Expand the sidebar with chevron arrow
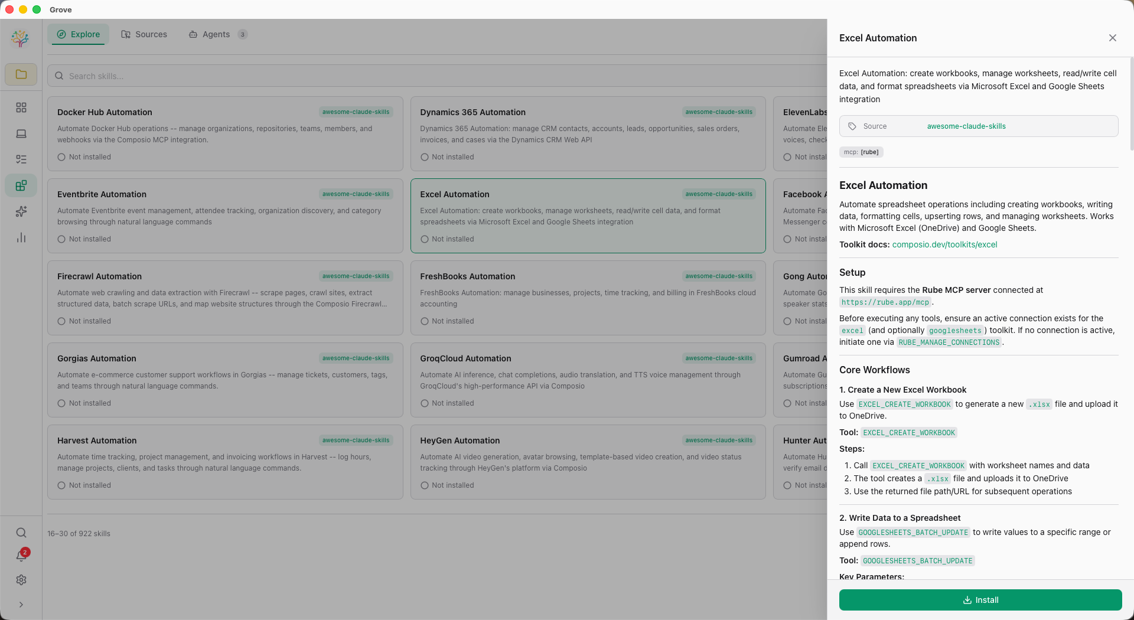Image resolution: width=1134 pixels, height=620 pixels. coord(21,605)
